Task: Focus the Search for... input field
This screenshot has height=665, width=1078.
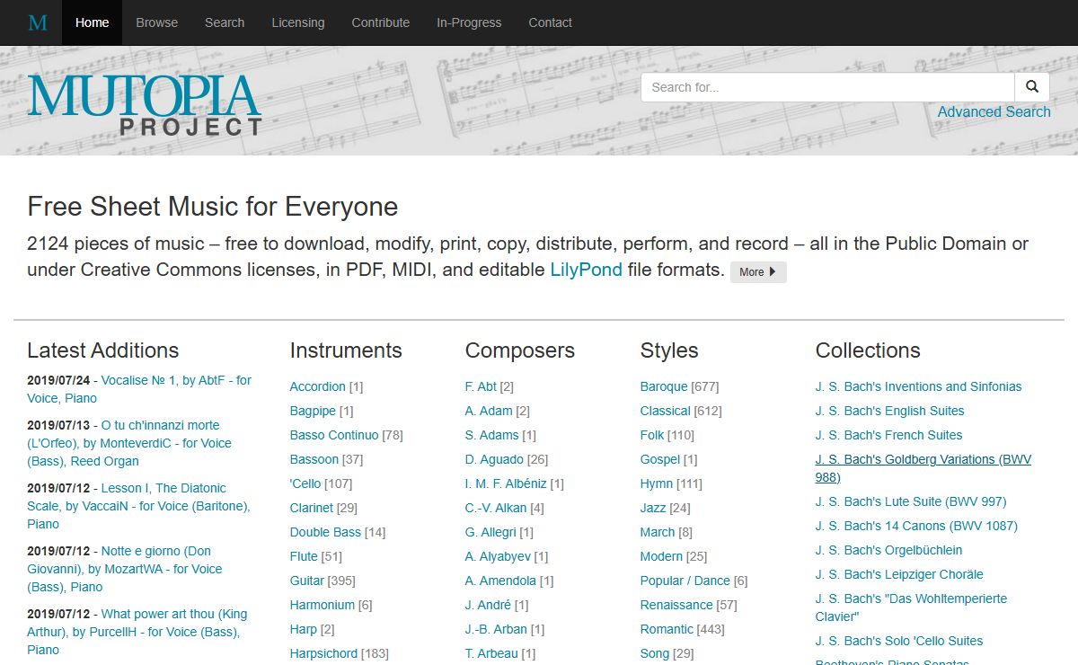Action: (827, 87)
